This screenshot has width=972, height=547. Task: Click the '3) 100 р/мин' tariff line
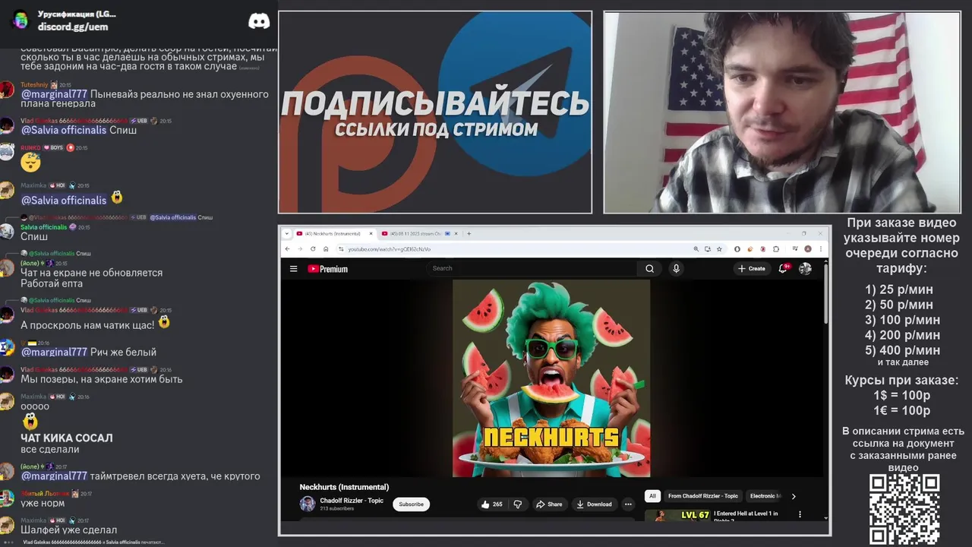point(902,320)
